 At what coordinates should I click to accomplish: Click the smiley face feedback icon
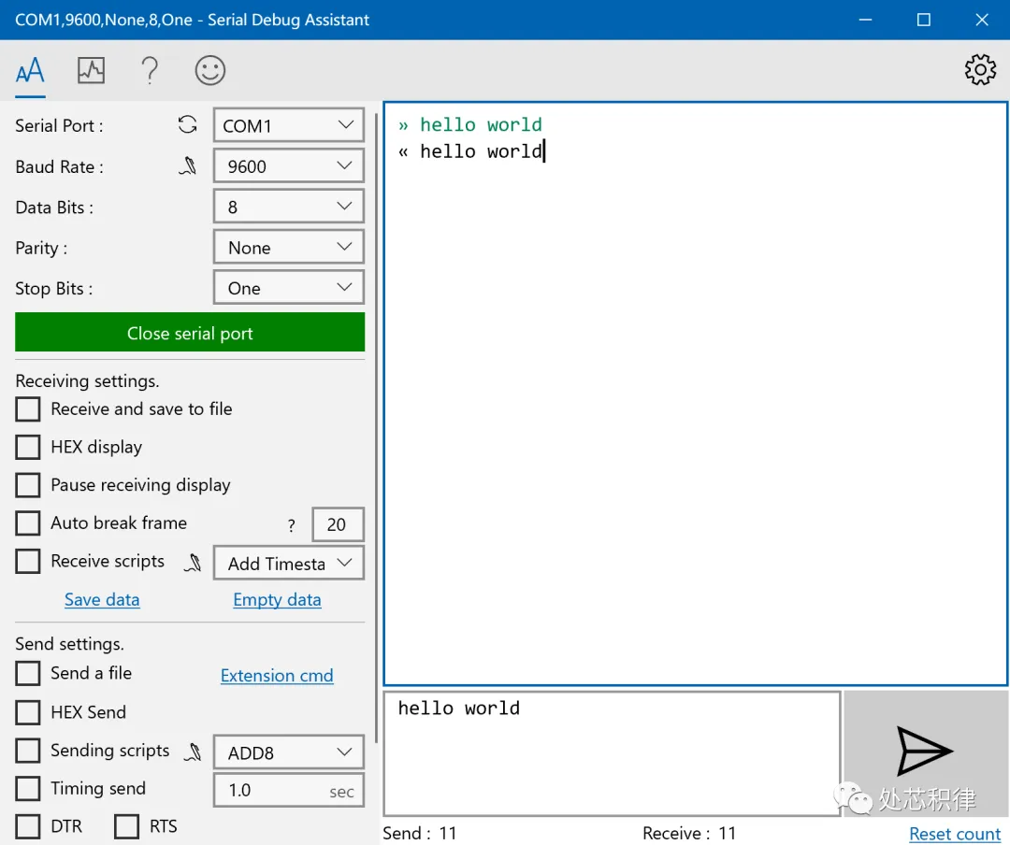tap(210, 70)
